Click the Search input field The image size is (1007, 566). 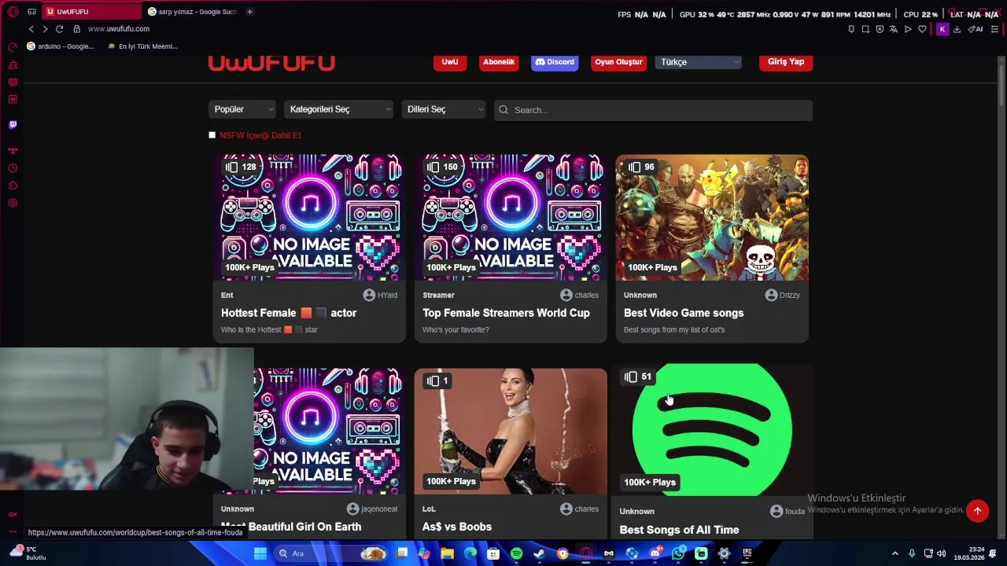(x=653, y=110)
